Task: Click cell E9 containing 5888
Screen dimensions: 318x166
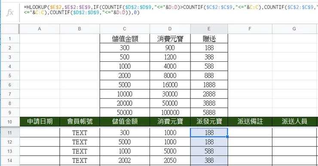Action: click(x=209, y=112)
